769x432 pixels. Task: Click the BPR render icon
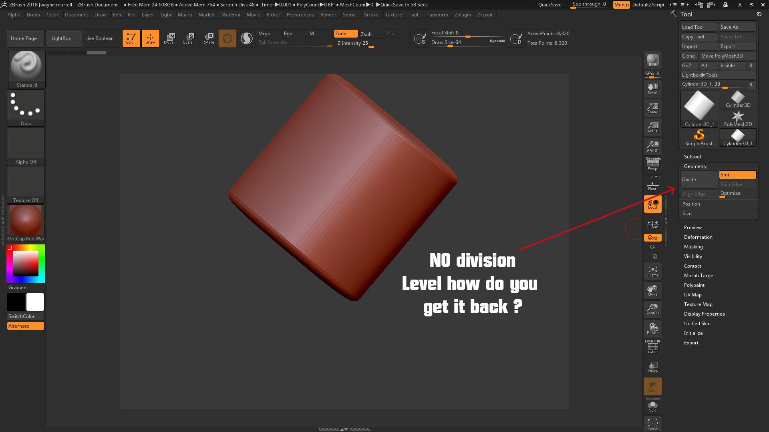(x=652, y=60)
